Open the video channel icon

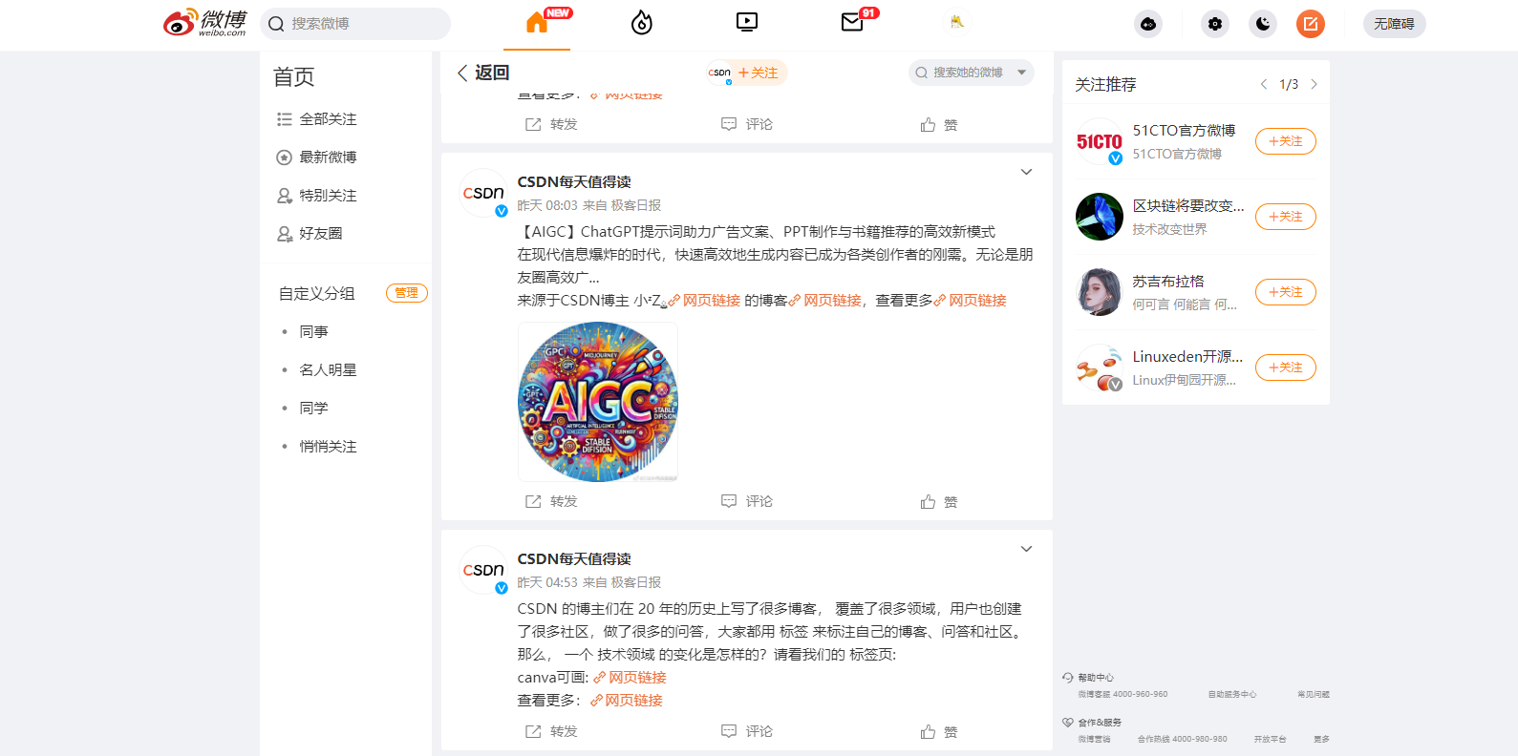pos(747,22)
